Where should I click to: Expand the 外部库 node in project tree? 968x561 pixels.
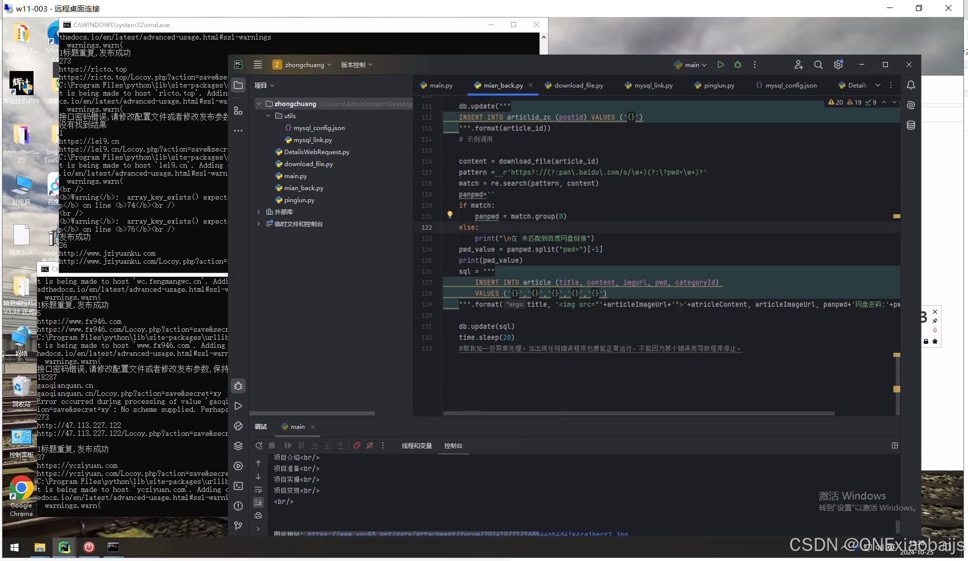point(258,212)
